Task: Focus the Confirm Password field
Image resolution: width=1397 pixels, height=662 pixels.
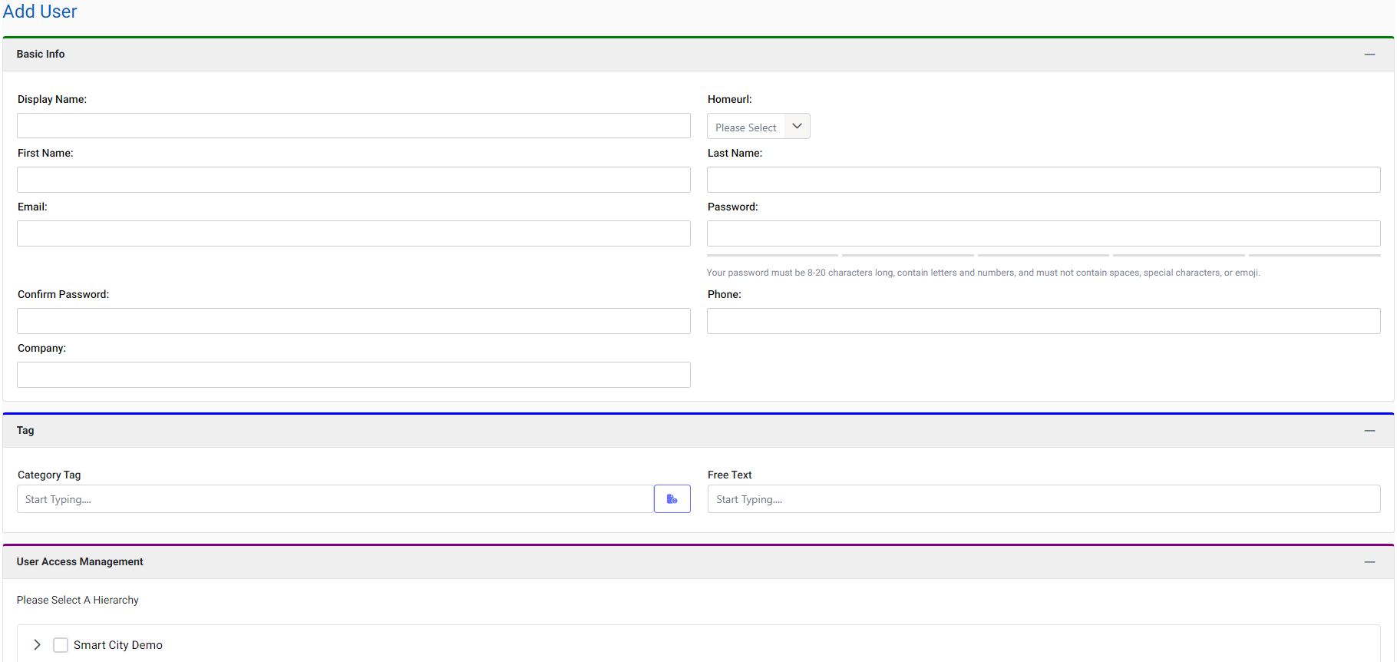Action: [353, 321]
